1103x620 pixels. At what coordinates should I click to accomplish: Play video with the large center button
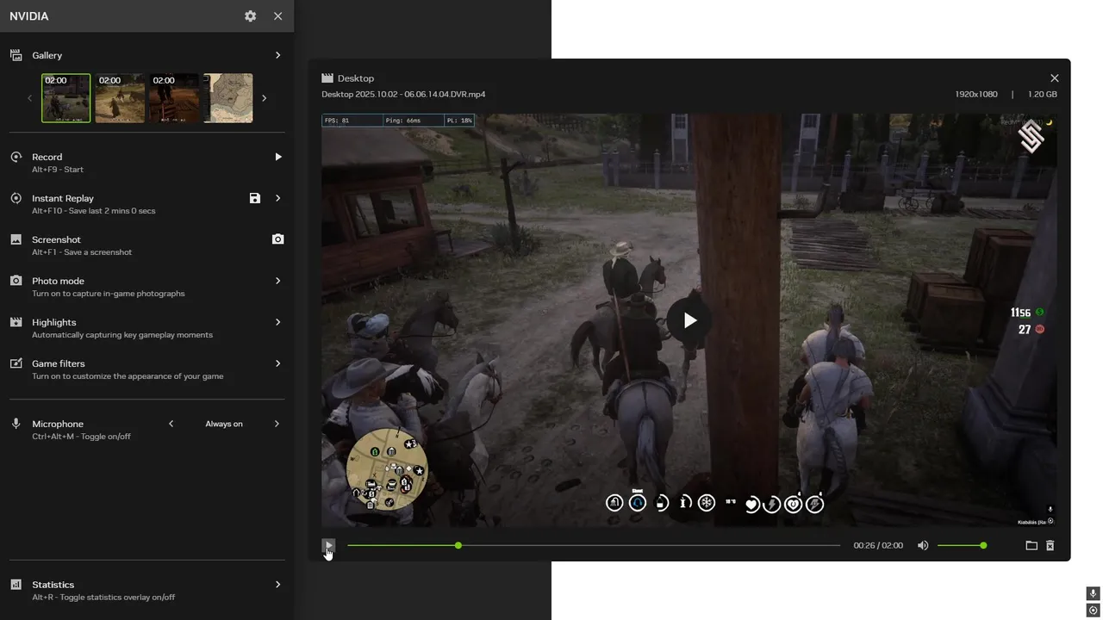pos(689,320)
